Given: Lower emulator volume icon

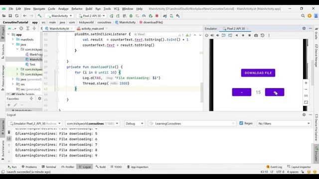Looking at the screenshot, I should pos(218,35).
